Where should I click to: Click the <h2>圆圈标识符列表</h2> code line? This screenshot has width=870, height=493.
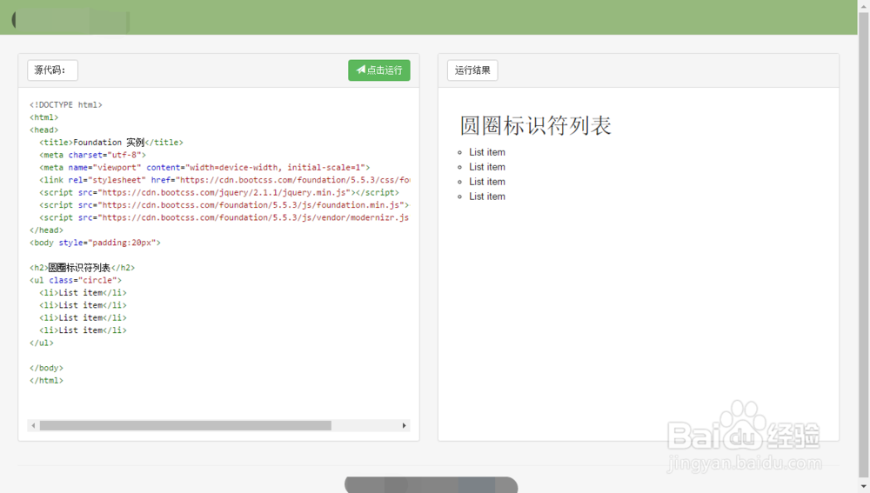click(82, 268)
